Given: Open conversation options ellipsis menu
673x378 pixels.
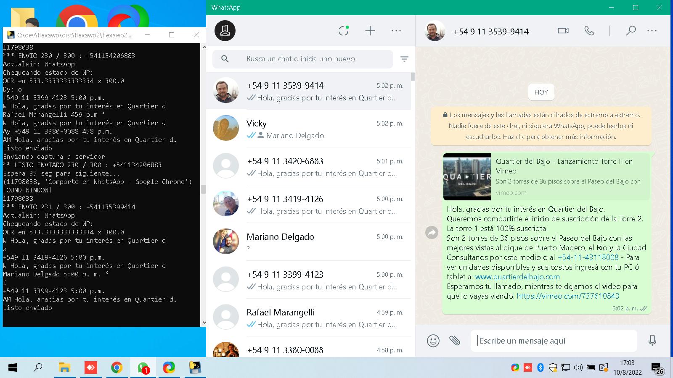Looking at the screenshot, I should click(x=652, y=31).
